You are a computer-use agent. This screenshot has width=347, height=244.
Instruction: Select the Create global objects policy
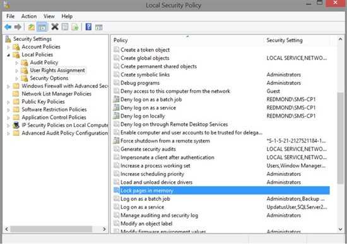(x=145, y=58)
